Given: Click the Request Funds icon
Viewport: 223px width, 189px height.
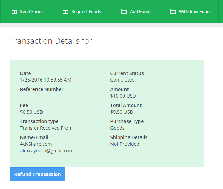Looking at the screenshot, I should (x=65, y=12).
